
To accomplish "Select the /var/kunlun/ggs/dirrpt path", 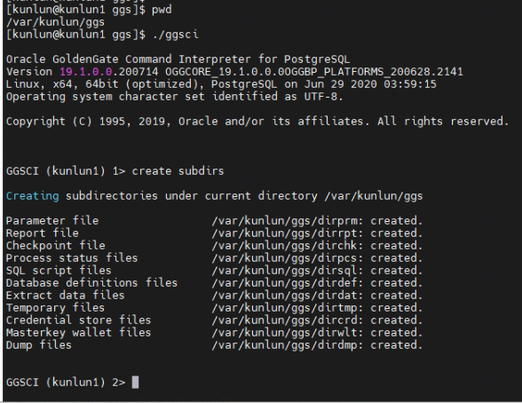I will (285, 233).
